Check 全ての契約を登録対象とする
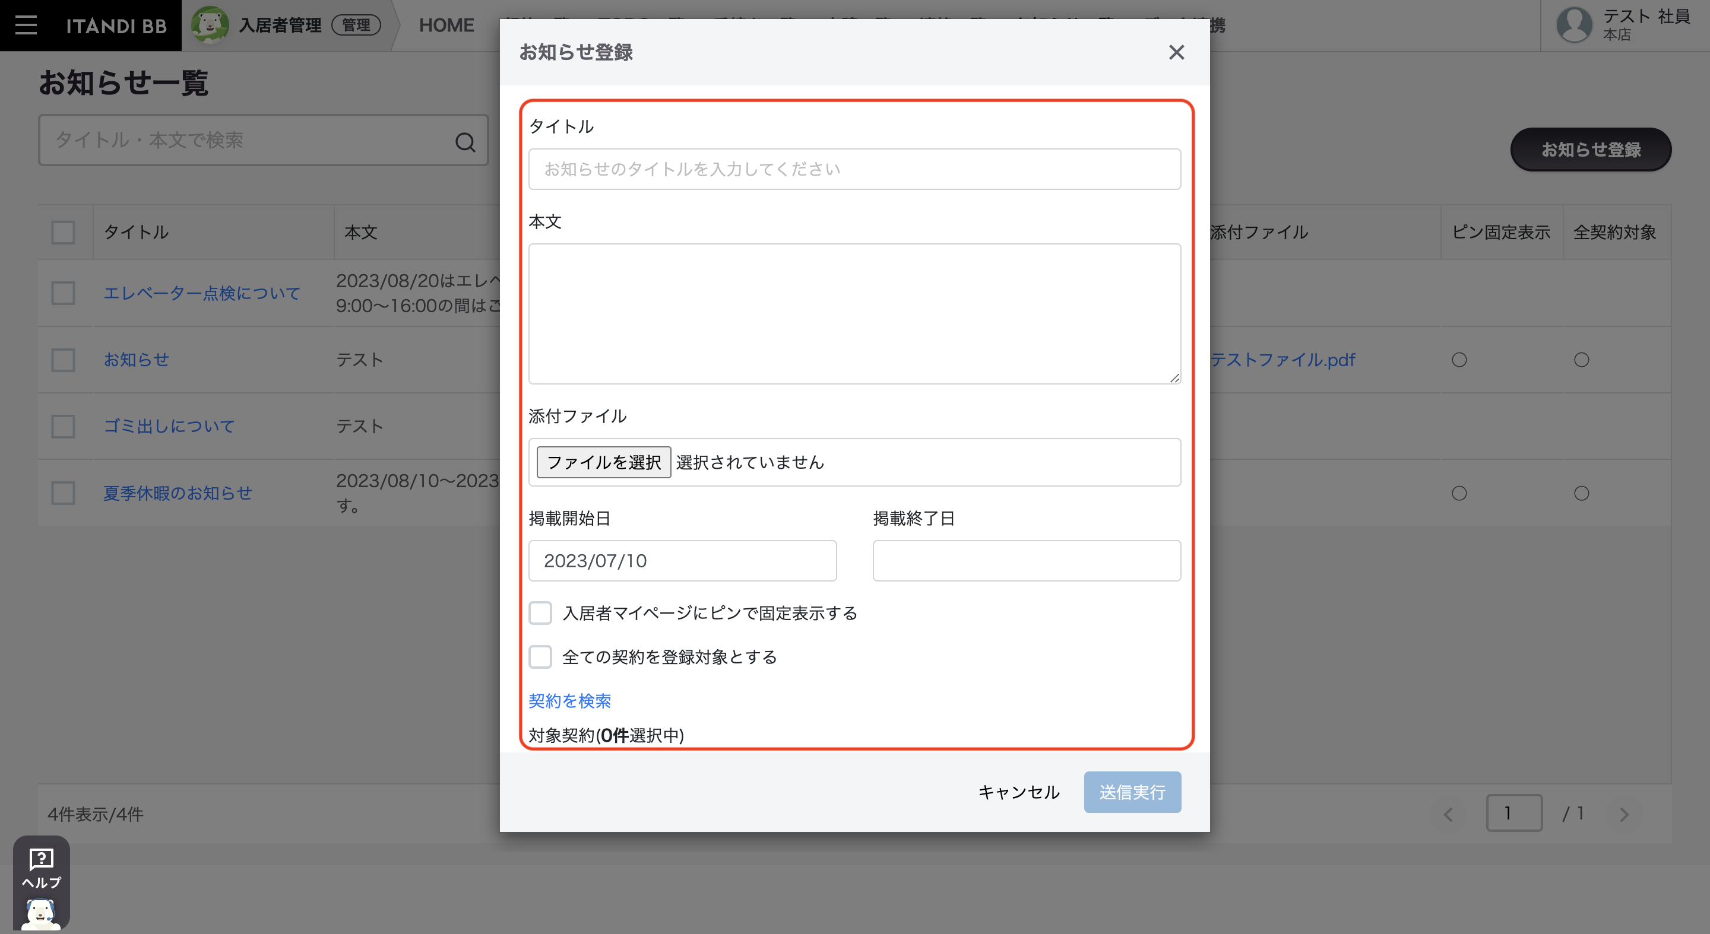1710x934 pixels. (x=540, y=657)
